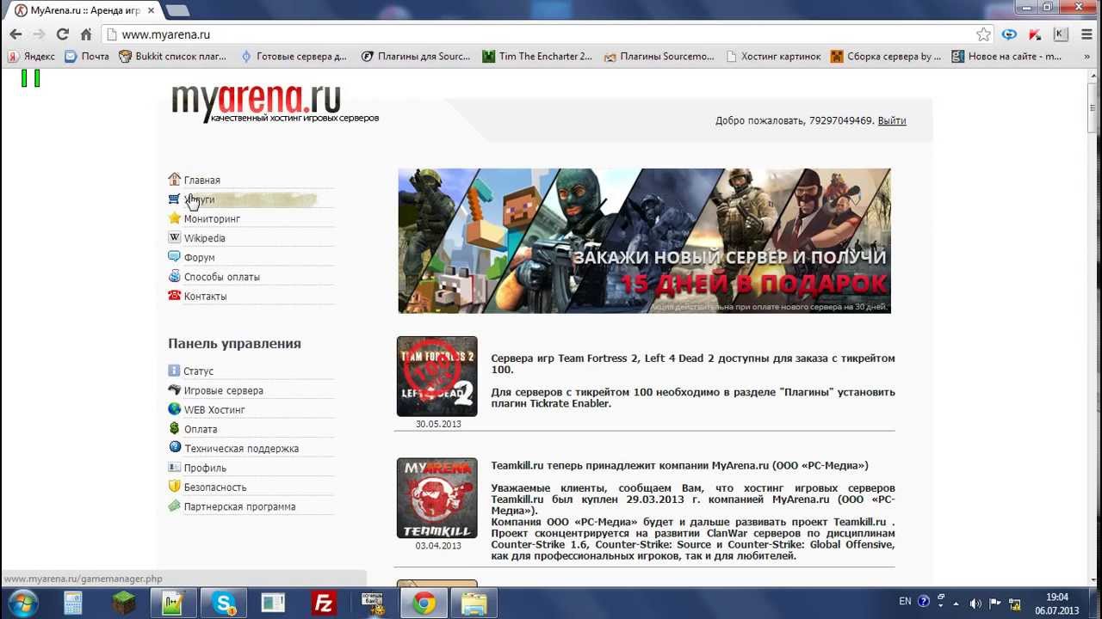
Task: Click the Игровые сервера icon
Action: pos(175,389)
